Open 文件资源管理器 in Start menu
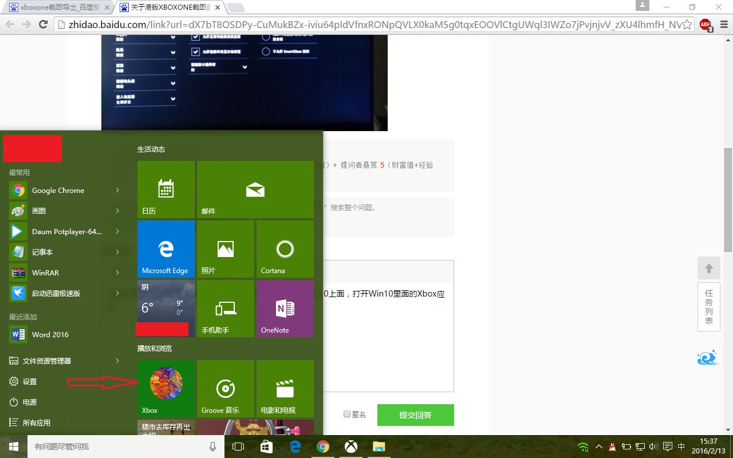Screen dimensions: 733x458 coord(65,361)
